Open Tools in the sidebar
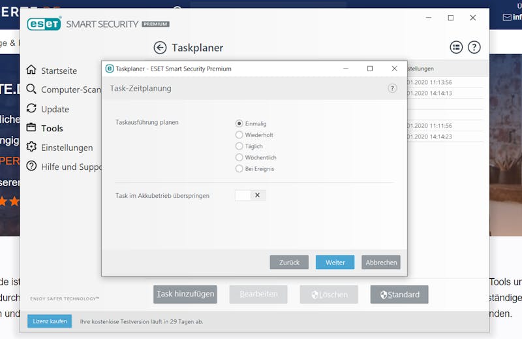The height and width of the screenshot is (339, 522). pos(52,128)
